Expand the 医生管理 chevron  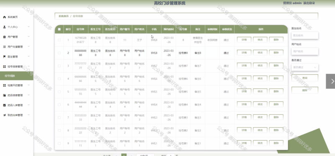28,57
